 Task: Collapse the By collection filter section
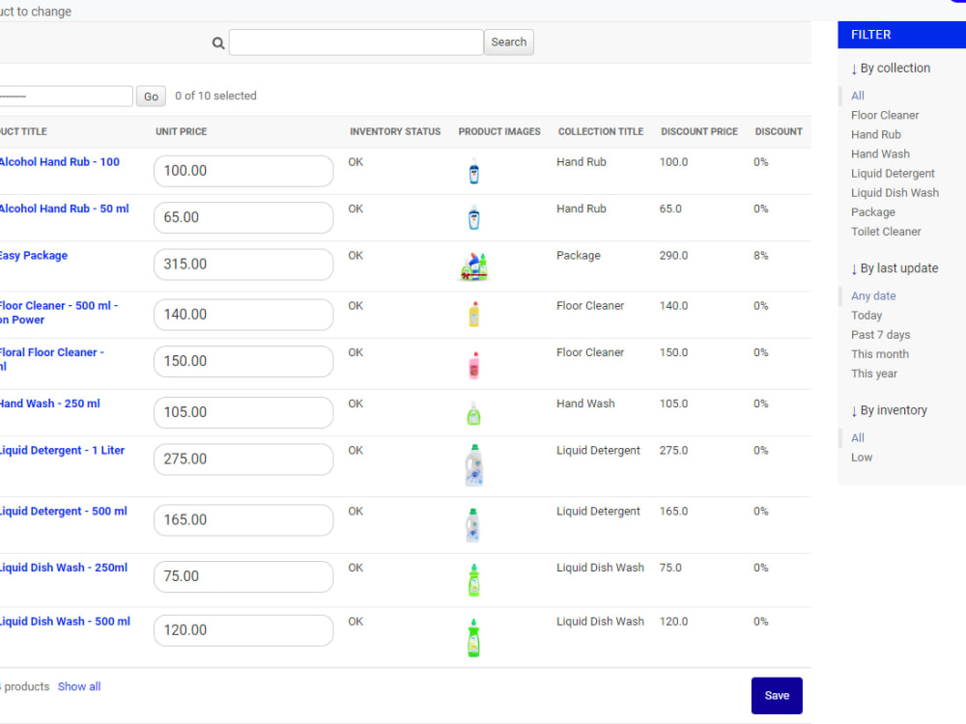tap(891, 69)
